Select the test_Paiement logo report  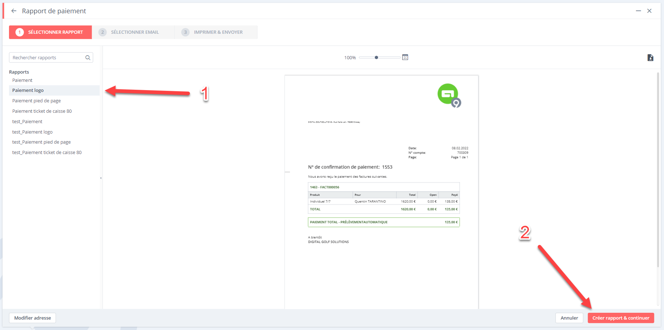coord(54,132)
